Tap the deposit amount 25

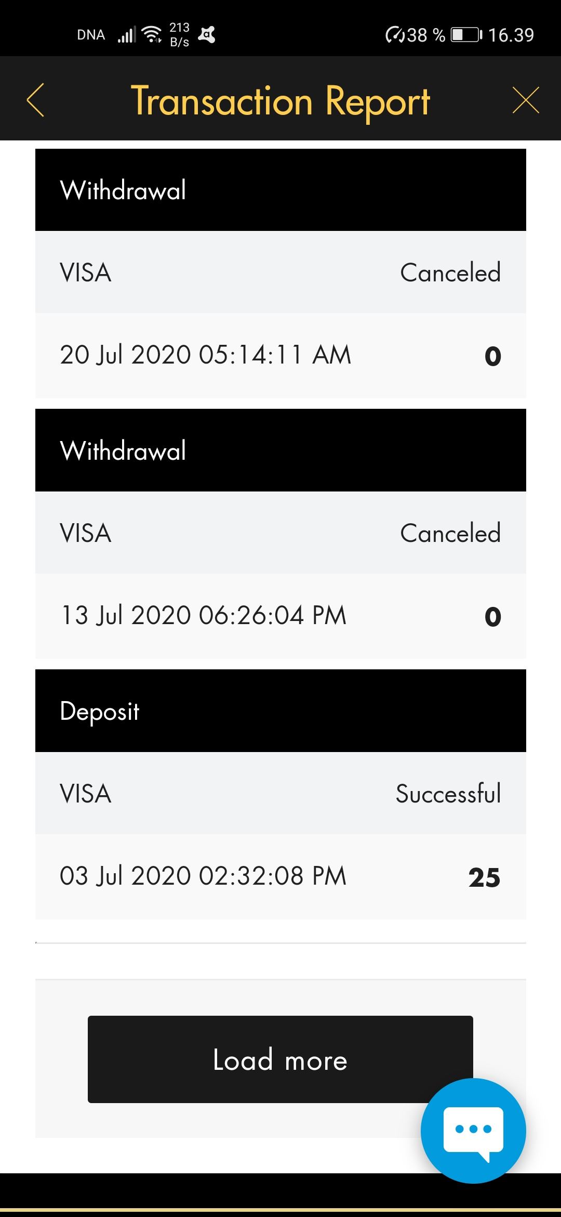click(x=484, y=877)
